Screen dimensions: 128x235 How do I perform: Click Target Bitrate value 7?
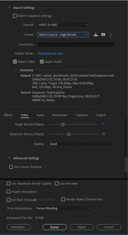(103, 124)
